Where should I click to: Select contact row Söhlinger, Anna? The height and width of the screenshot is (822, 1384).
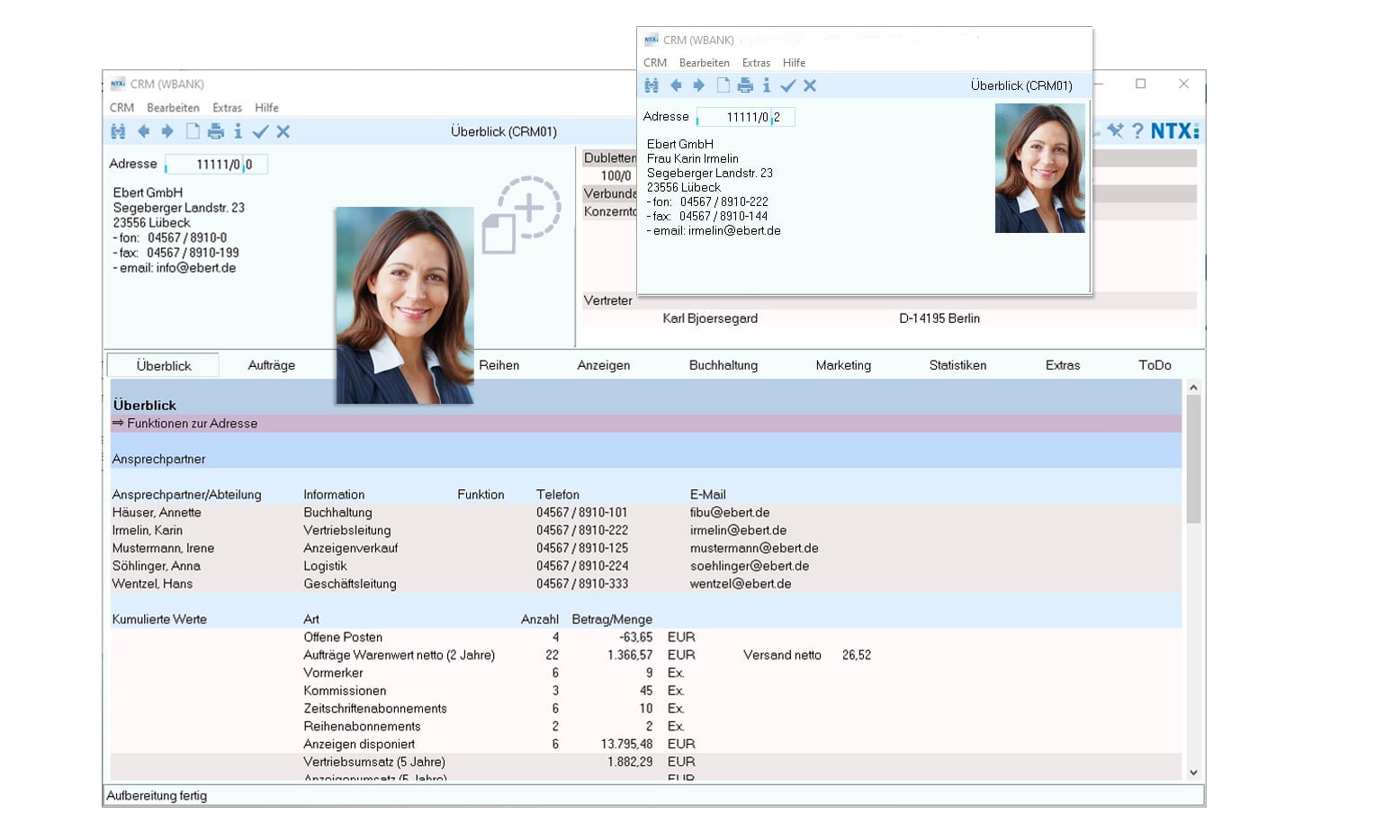[645, 566]
